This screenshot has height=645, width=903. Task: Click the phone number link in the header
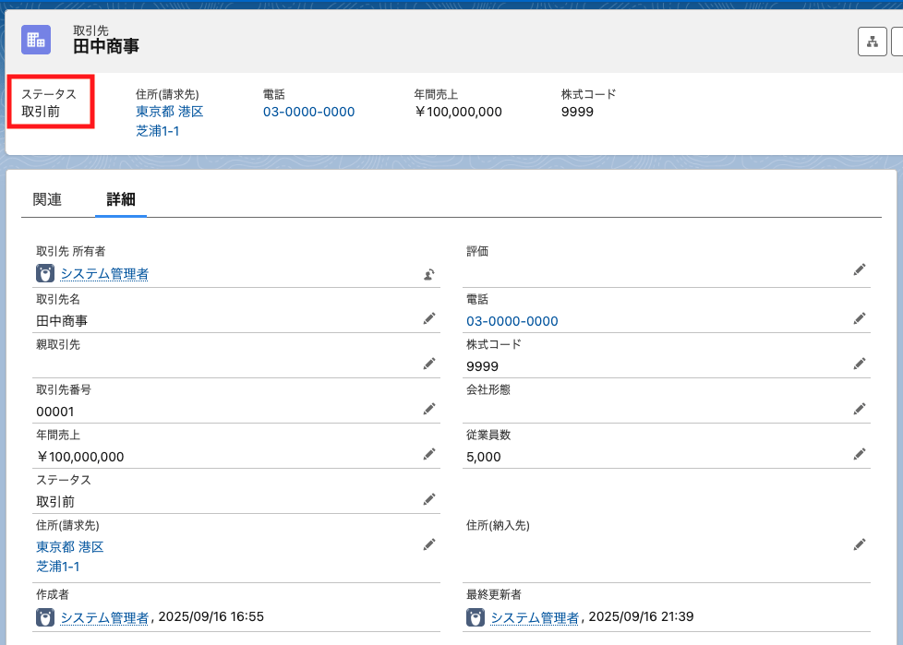[308, 112]
